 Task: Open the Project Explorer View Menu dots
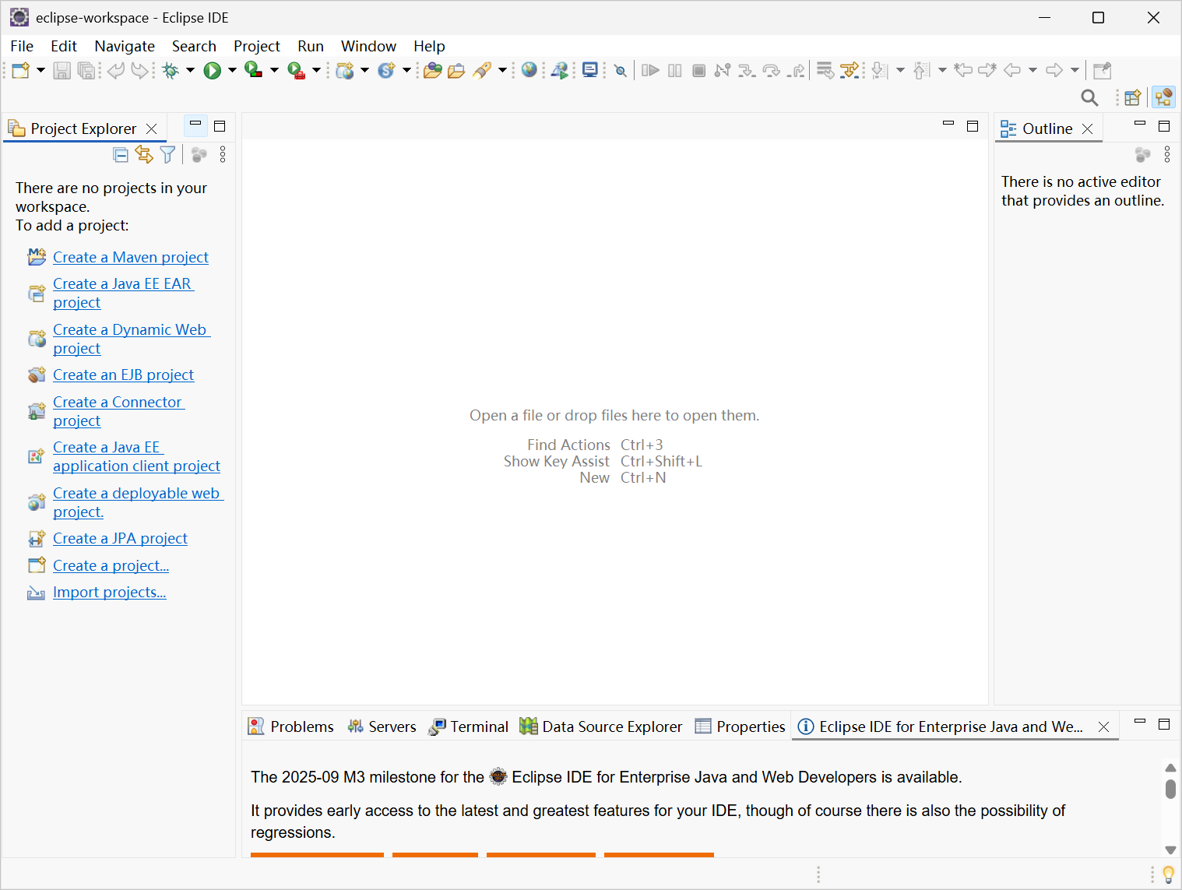point(223,155)
